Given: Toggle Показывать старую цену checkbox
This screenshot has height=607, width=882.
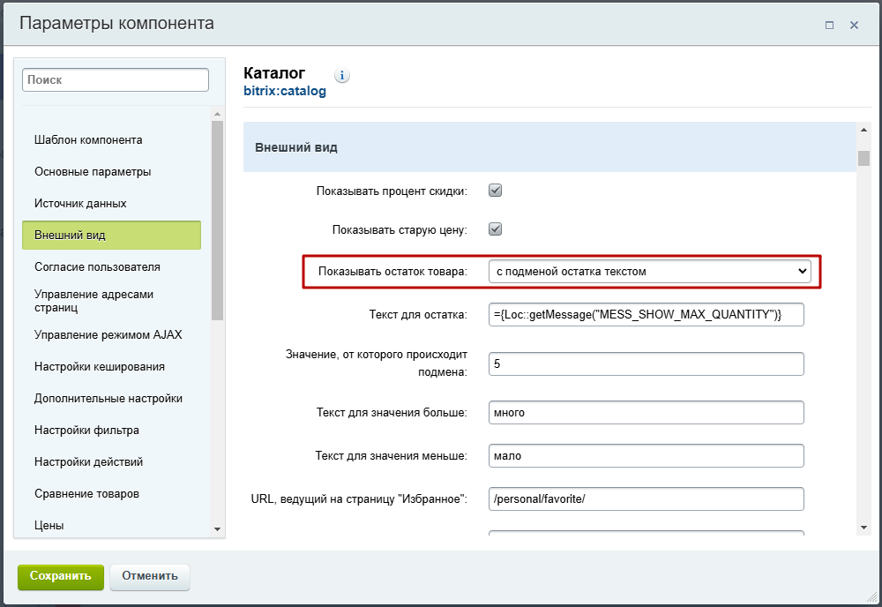Looking at the screenshot, I should [495, 229].
